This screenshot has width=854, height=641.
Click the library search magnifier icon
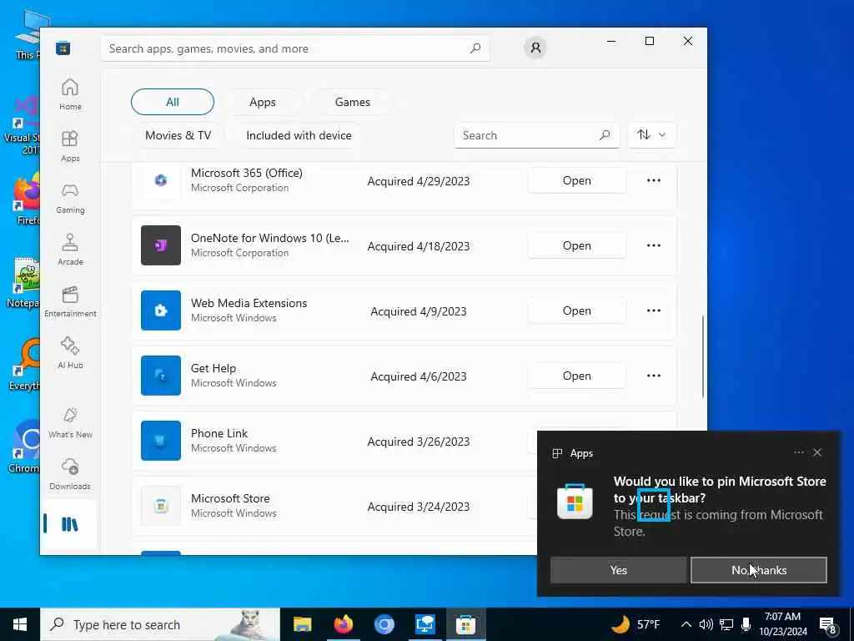[x=605, y=134]
